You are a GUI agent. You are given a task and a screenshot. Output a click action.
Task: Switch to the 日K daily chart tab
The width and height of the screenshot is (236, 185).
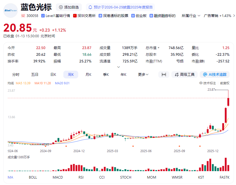coord(53,75)
